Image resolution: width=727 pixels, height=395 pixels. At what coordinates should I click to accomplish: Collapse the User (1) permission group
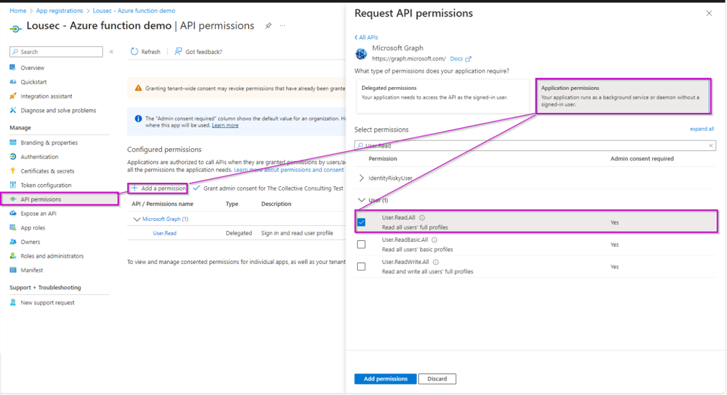361,200
